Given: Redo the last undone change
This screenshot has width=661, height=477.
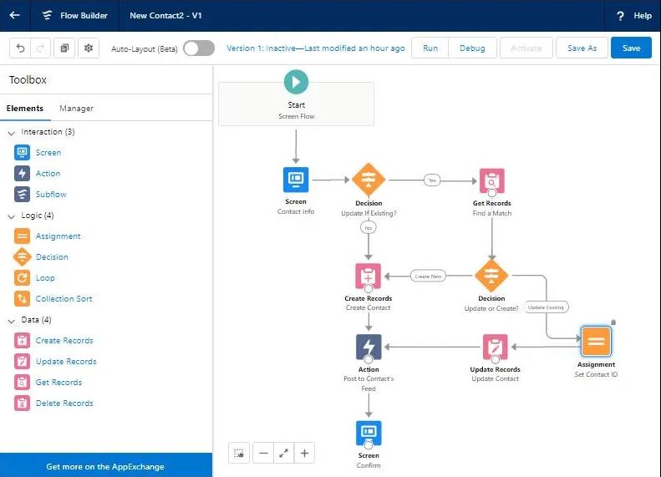Looking at the screenshot, I should [40, 48].
